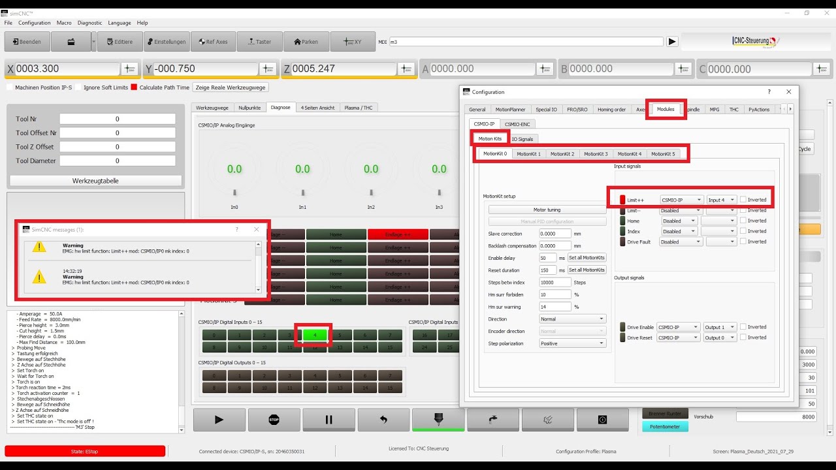Click the Vorschub value field
The width and height of the screenshot is (836, 470).
[x=777, y=416]
